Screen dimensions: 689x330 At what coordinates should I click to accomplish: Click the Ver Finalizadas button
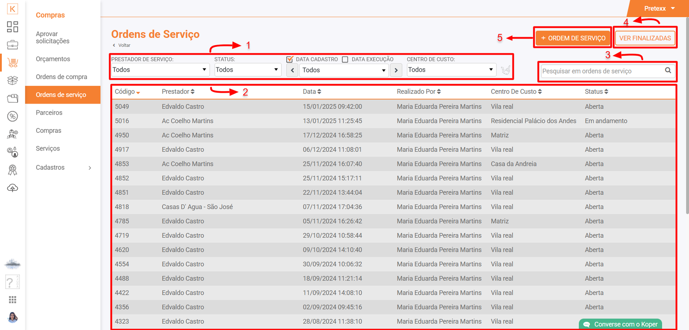point(645,38)
